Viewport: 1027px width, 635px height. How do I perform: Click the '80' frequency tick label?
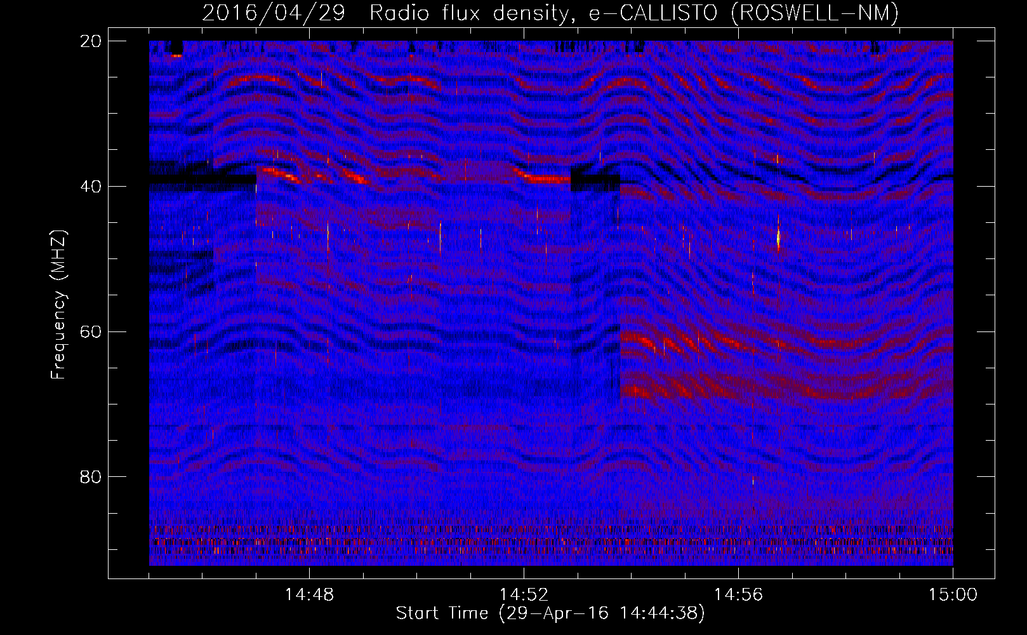(x=91, y=477)
